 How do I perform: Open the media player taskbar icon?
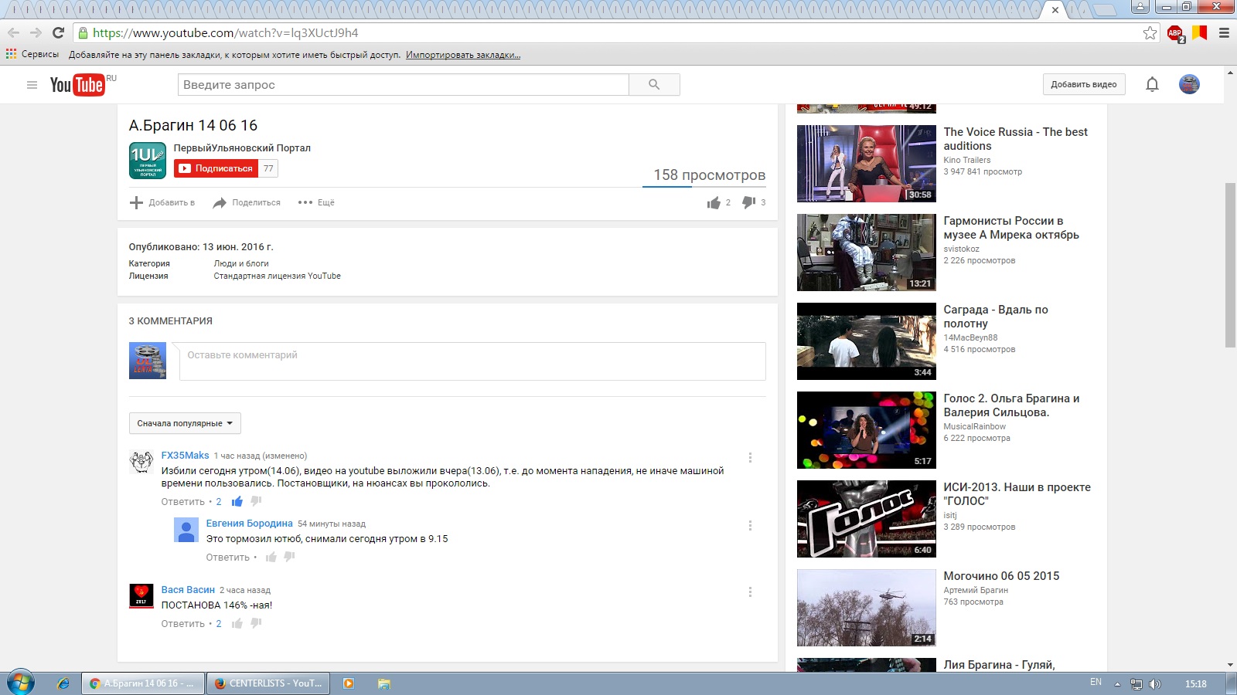[x=349, y=683]
